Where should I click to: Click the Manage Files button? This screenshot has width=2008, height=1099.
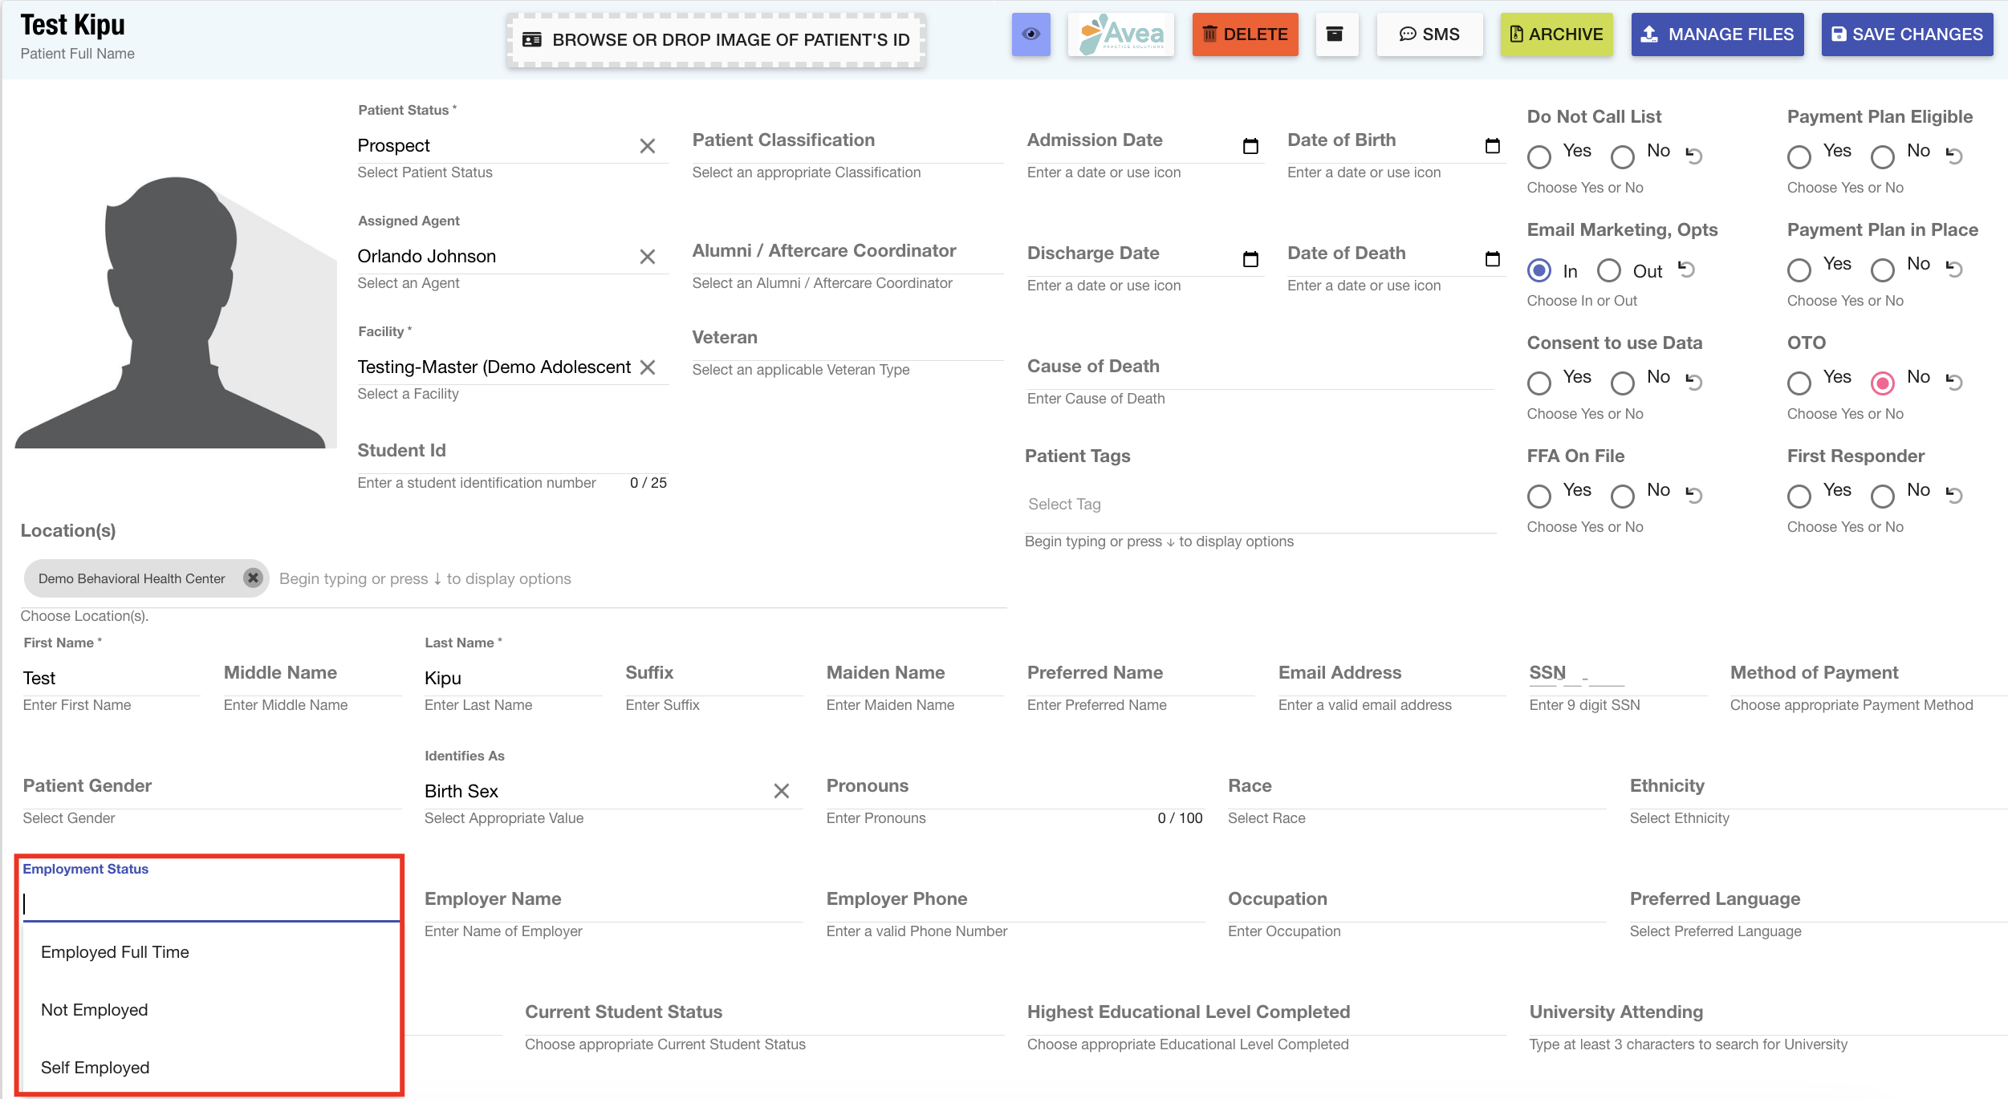pyautogui.click(x=1717, y=34)
